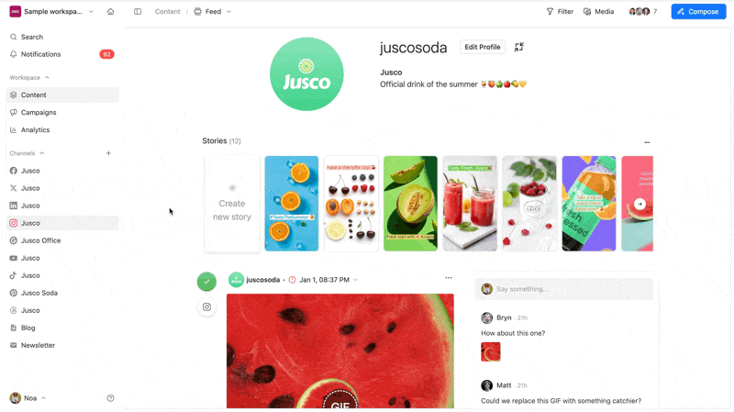Screen dimensions: 734x412
Task: Collapse the Stories section with minus
Action: click(647, 142)
